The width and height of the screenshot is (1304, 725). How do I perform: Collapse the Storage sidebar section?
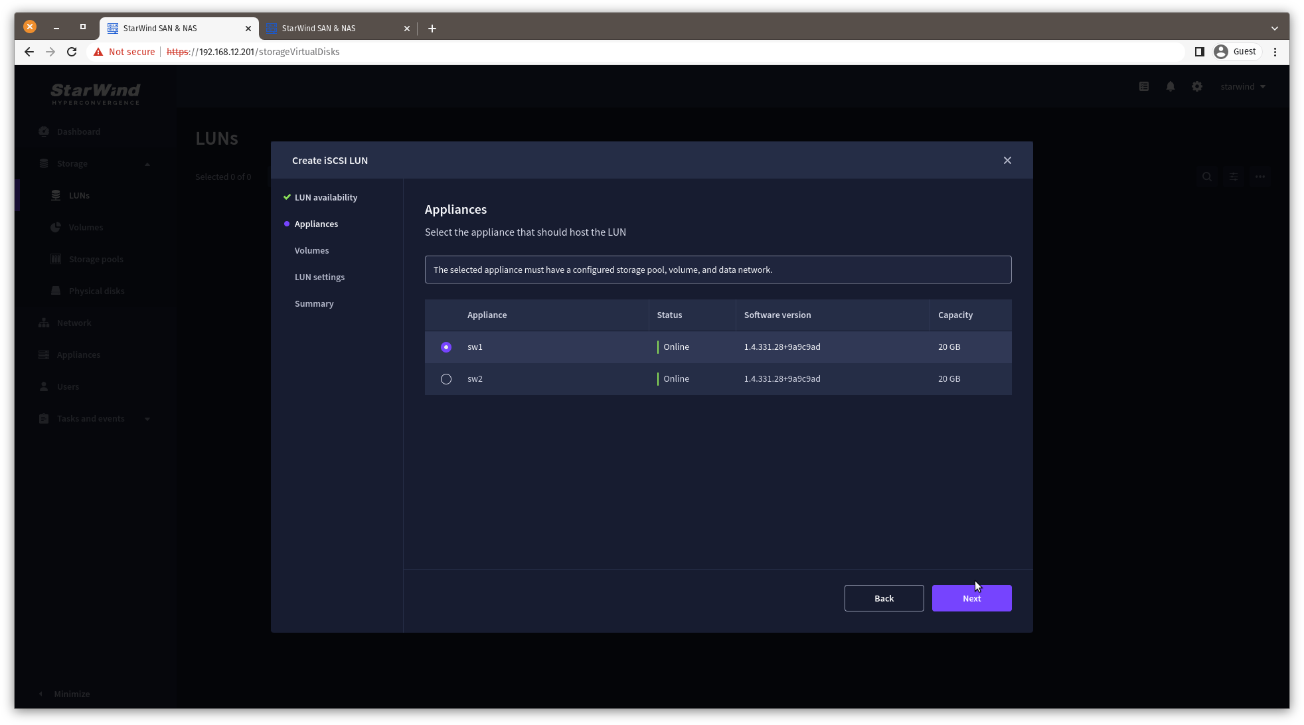(147, 164)
